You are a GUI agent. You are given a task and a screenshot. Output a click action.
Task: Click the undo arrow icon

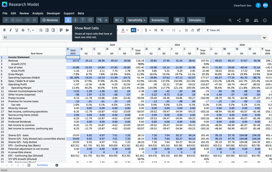28,20
